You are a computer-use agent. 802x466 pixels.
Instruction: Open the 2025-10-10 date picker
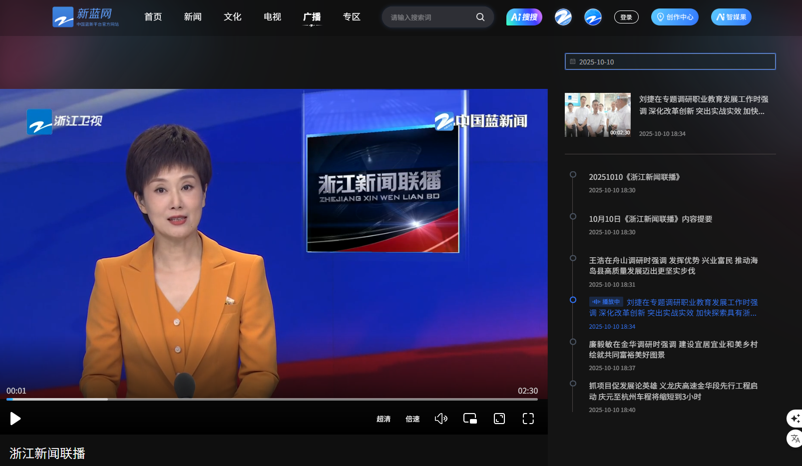click(x=670, y=62)
